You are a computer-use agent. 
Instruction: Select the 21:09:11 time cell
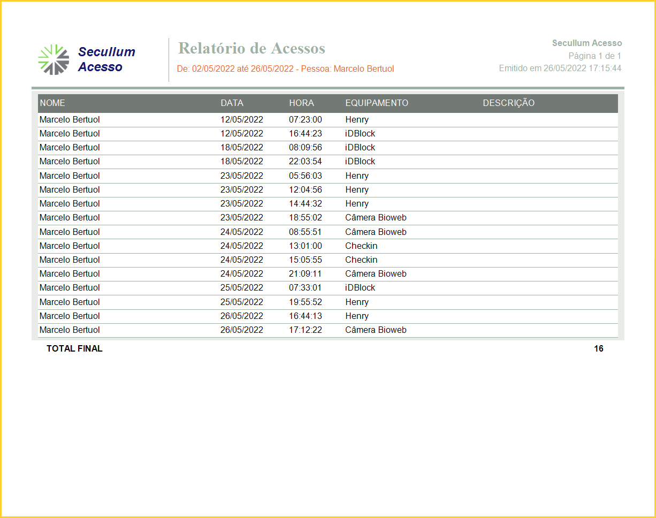(306, 274)
